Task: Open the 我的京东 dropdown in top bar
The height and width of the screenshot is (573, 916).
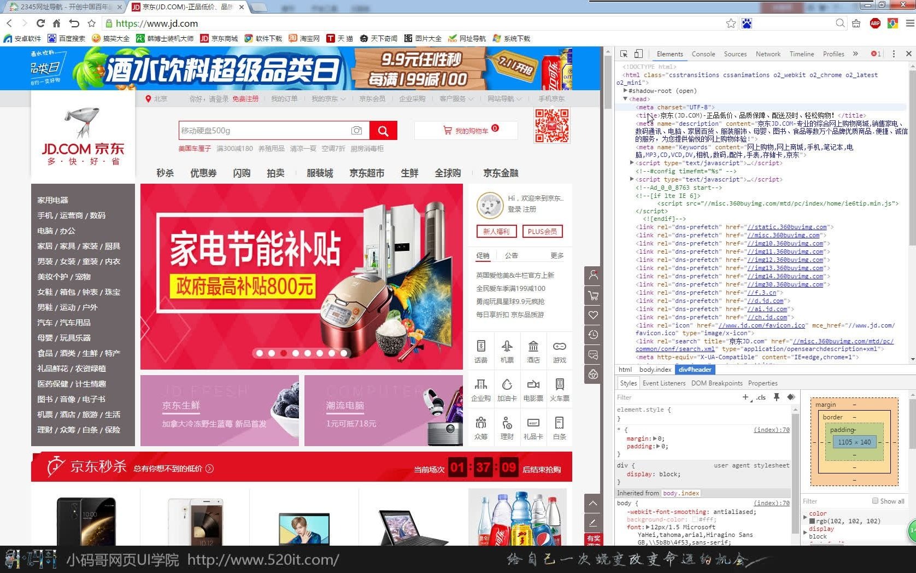Action: (x=328, y=99)
